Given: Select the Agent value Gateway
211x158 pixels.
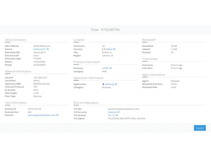Looking at the screenshot, I should [x=175, y=81].
